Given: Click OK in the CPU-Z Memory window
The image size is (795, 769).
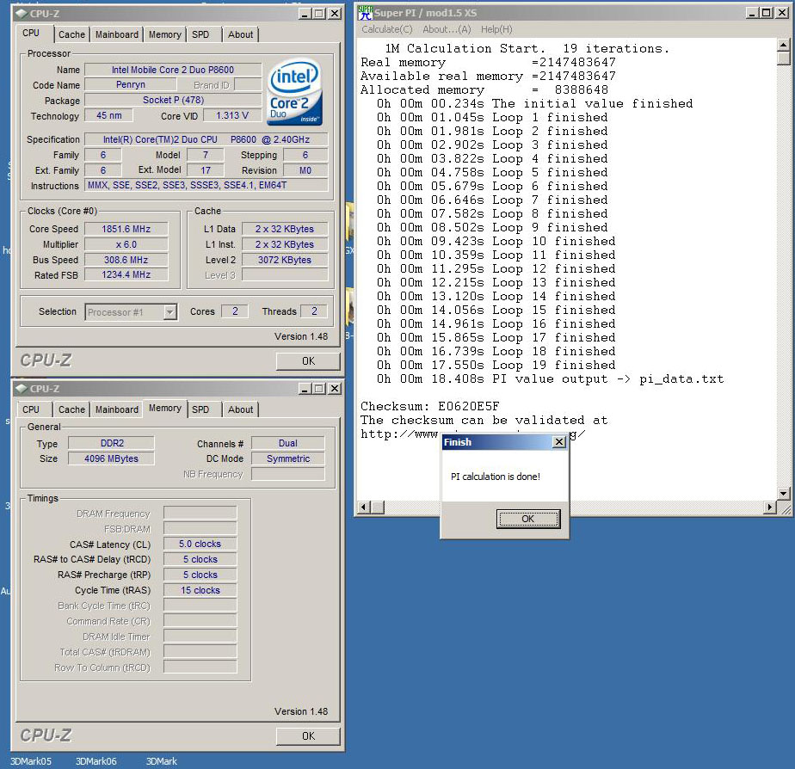Looking at the screenshot, I should (x=308, y=736).
